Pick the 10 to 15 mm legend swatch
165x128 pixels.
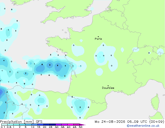pos(34,125)
